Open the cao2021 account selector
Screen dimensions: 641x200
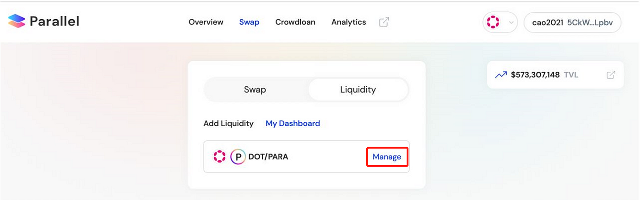click(x=572, y=22)
